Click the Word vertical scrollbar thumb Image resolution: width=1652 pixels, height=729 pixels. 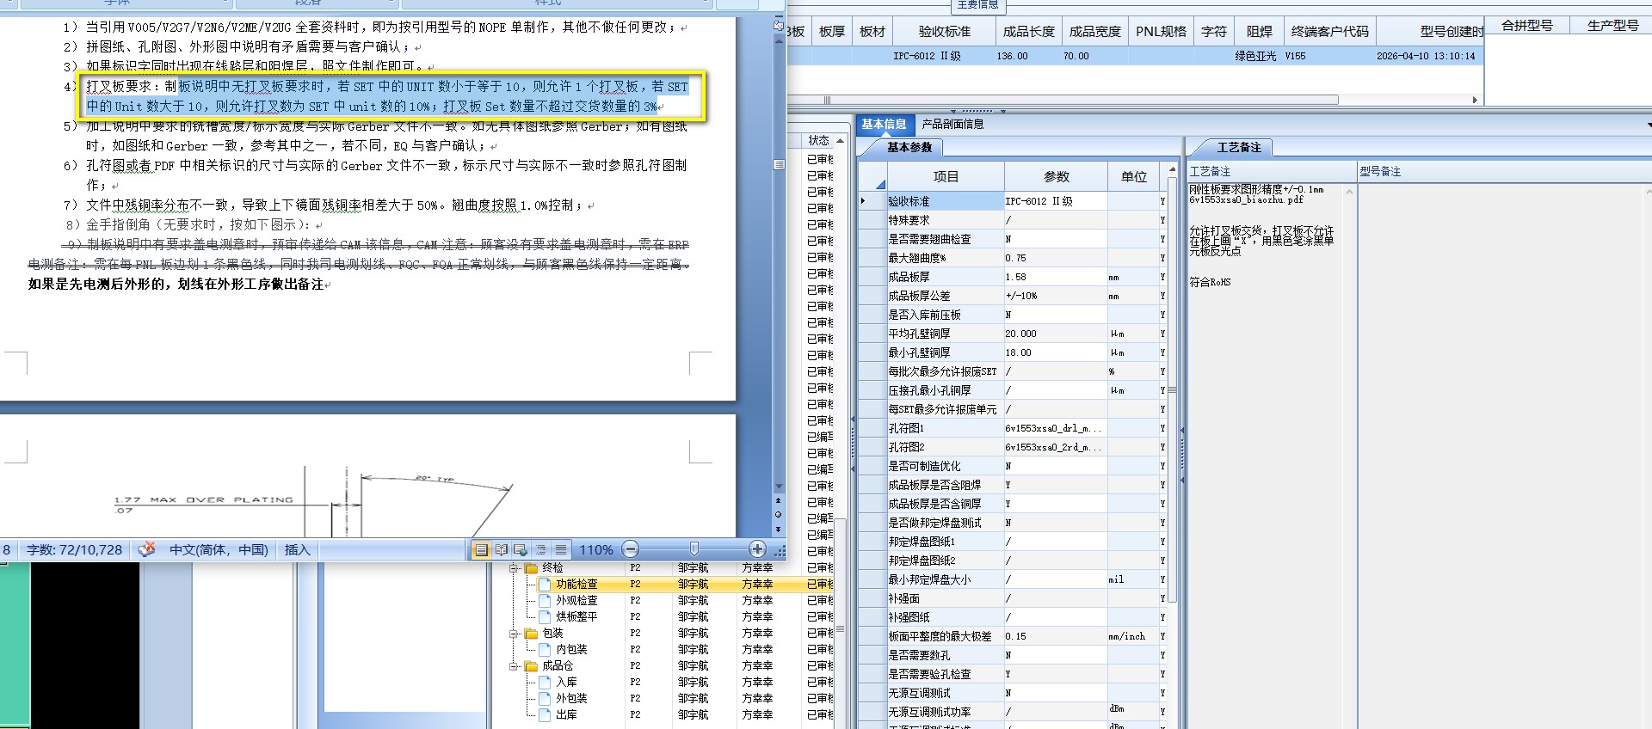779,164
